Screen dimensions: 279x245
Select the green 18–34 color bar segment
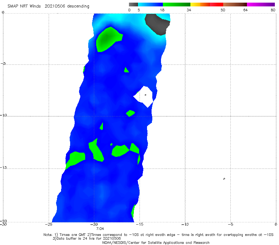click(x=176, y=5)
